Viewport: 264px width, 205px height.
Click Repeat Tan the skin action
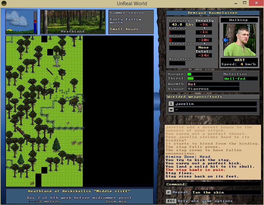(x=226, y=192)
